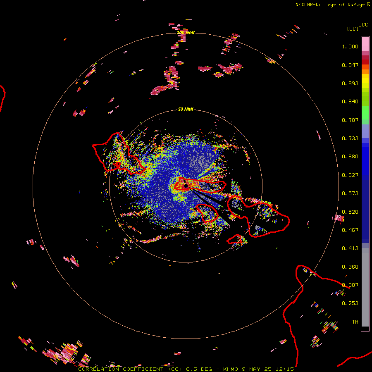Viewport: 372px width, 372px height.
Task: Click the 0.627 color scale value
Action: click(x=350, y=175)
